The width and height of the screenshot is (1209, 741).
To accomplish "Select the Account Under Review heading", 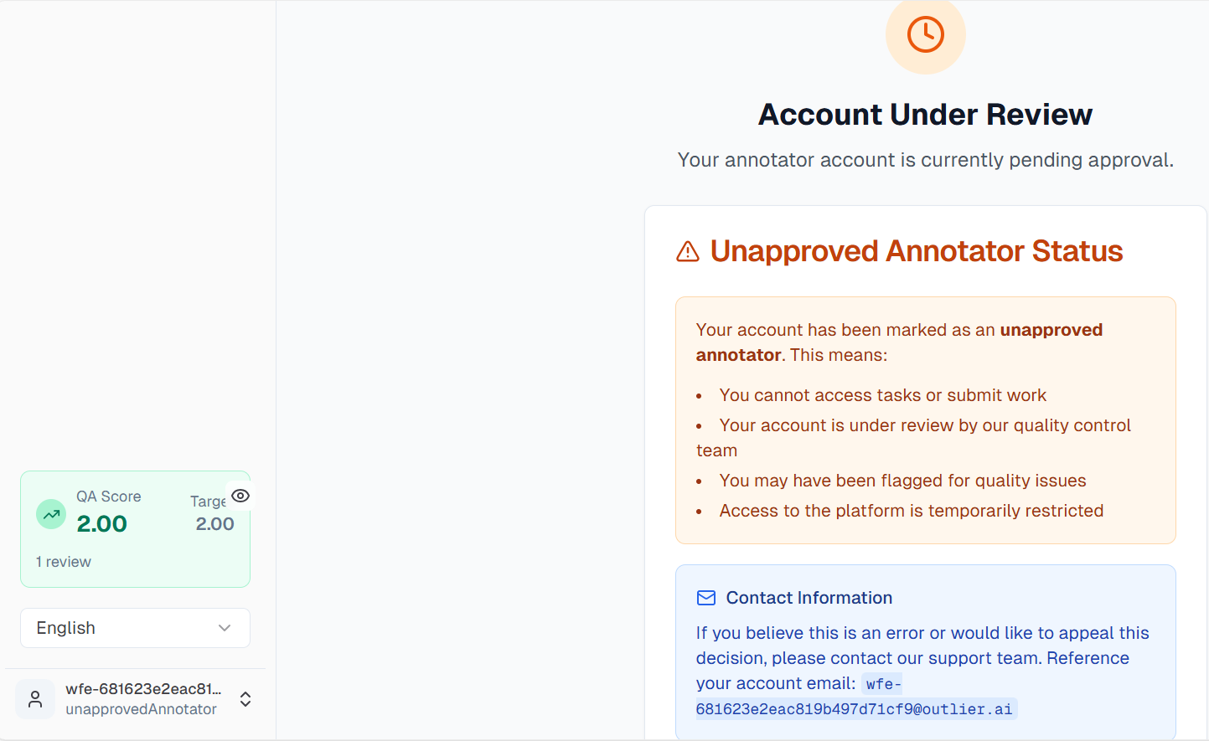I will (x=925, y=114).
